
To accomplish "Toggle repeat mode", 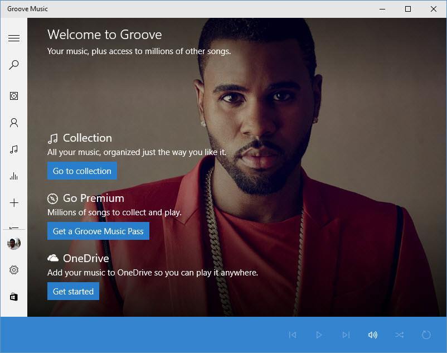I will [426, 335].
